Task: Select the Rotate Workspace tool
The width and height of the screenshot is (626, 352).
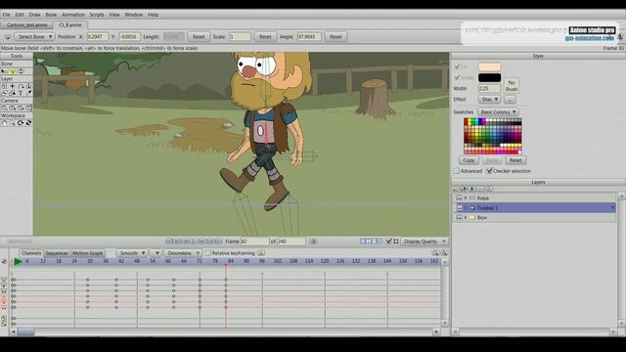Action: point(21,123)
